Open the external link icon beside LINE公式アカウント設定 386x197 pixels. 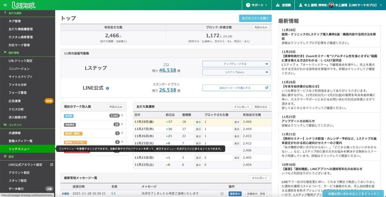(x=52, y=164)
